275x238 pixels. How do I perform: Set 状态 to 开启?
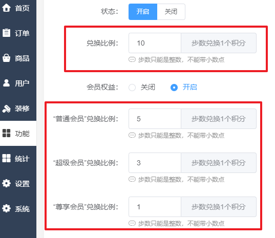click(x=143, y=12)
